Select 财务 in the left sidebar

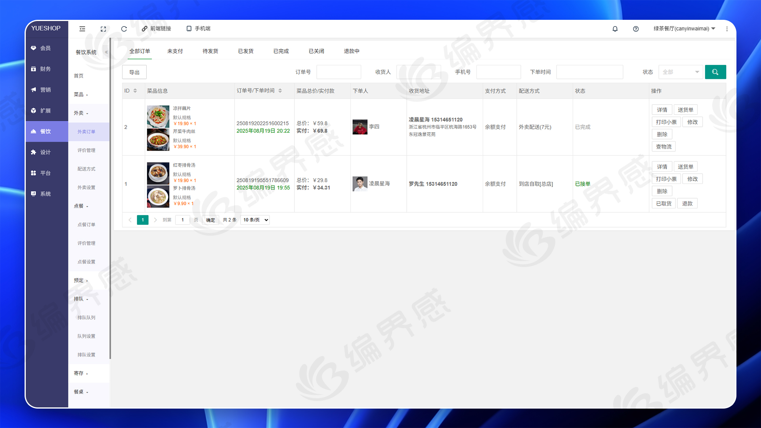(47, 69)
